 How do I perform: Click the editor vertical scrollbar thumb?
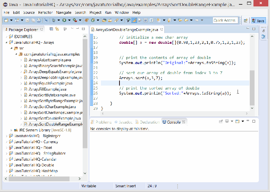point(252,88)
